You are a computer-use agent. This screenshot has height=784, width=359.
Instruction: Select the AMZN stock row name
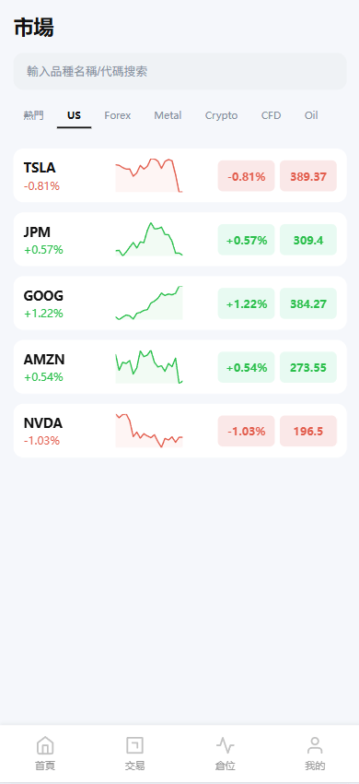(44, 360)
